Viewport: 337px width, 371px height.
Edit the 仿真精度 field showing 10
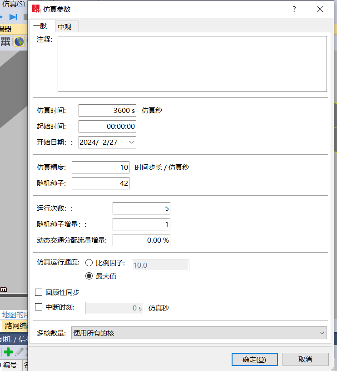[100, 167]
